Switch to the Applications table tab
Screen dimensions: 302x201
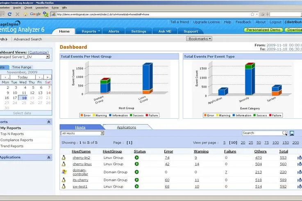tap(127, 127)
